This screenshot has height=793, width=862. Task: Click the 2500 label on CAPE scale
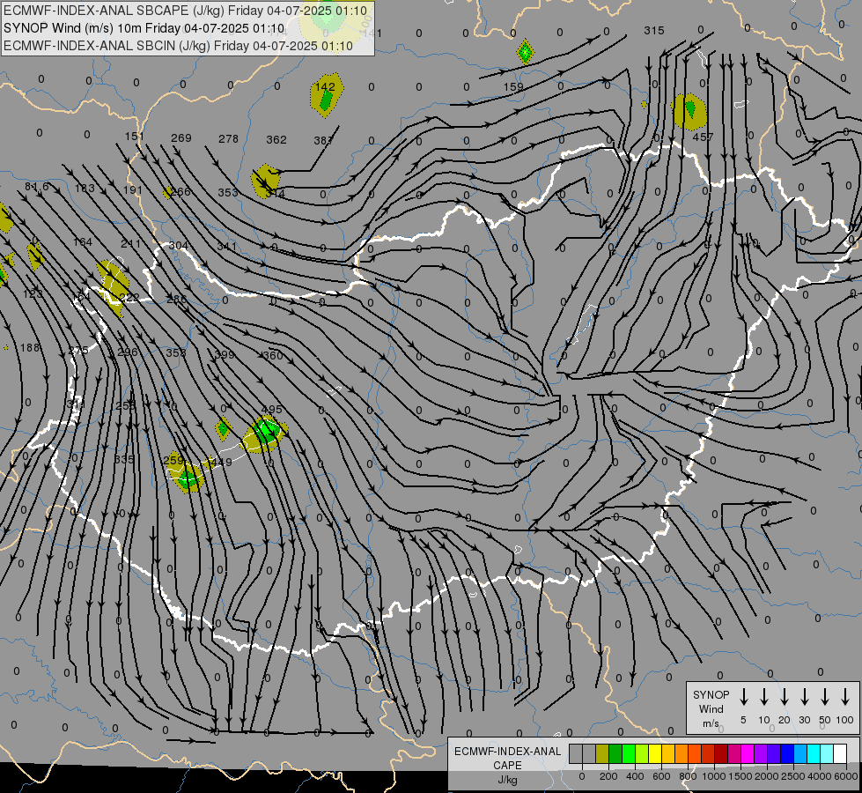coord(793,776)
